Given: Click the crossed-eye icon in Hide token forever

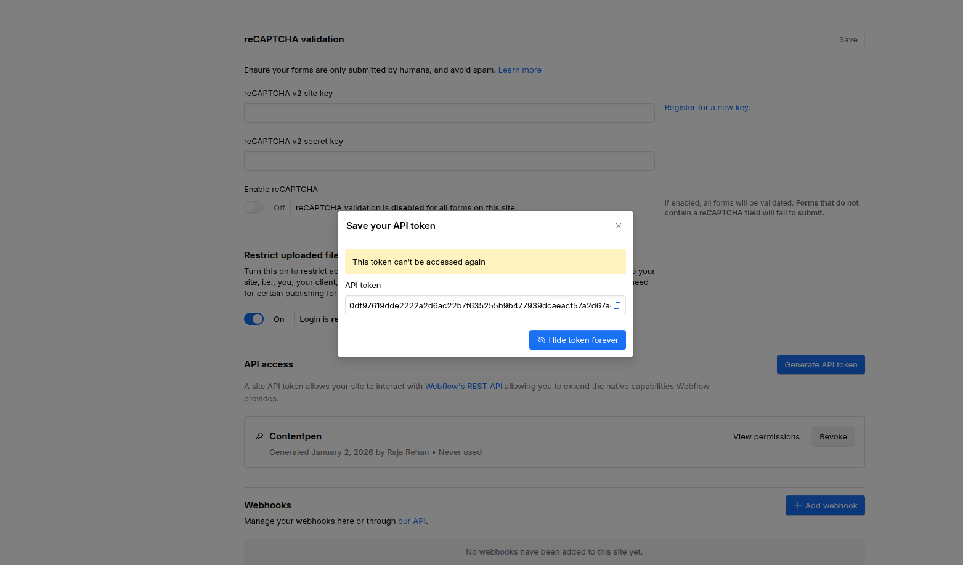Looking at the screenshot, I should click(x=542, y=340).
